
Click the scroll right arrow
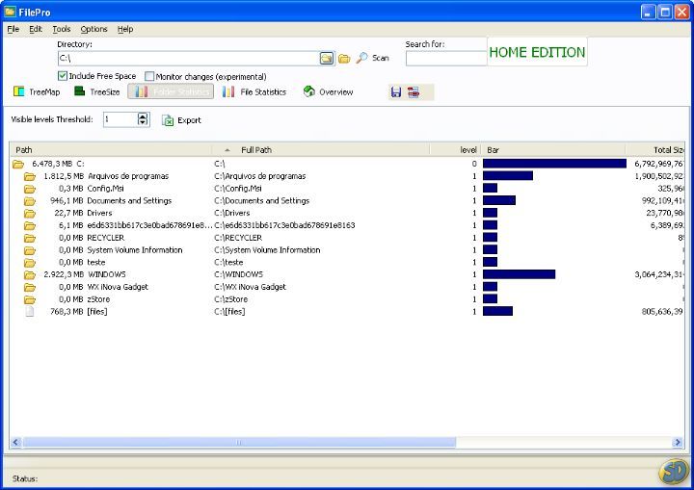click(678, 442)
